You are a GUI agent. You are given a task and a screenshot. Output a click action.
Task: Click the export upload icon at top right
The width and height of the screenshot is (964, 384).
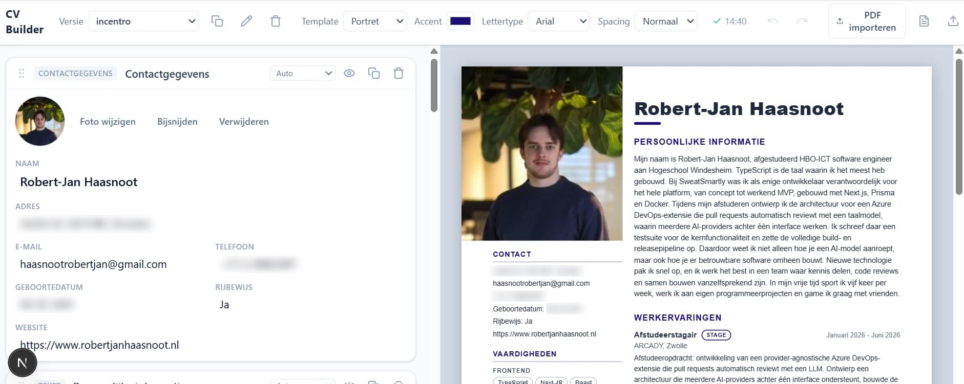click(x=953, y=21)
